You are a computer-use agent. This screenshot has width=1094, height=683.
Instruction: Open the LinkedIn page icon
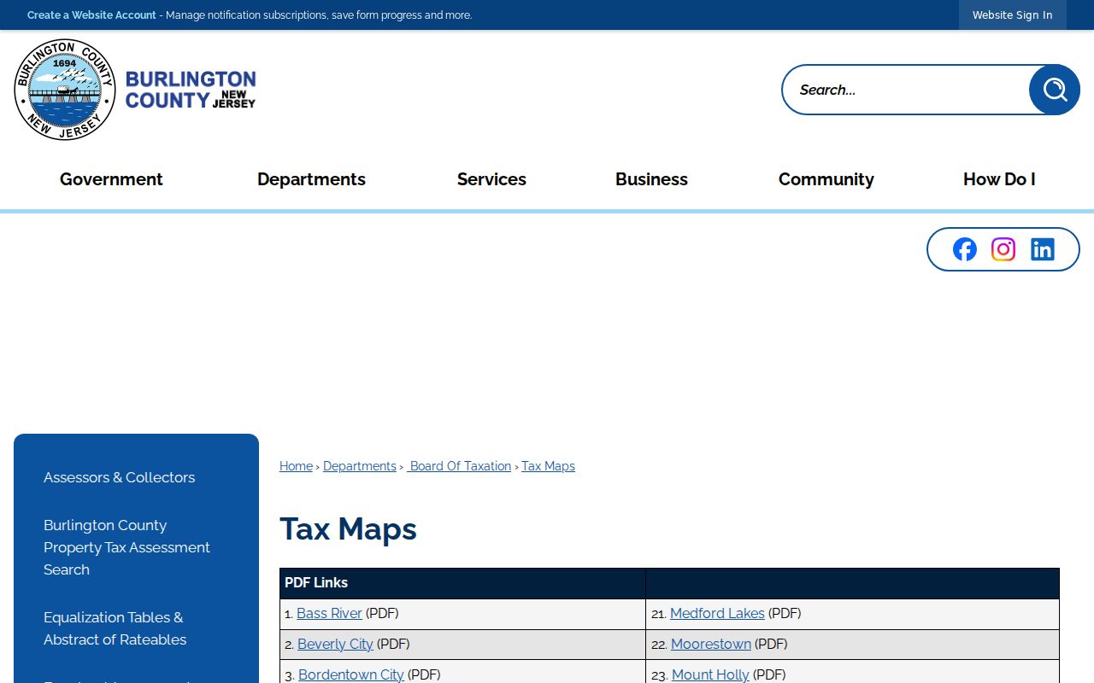tap(1043, 249)
